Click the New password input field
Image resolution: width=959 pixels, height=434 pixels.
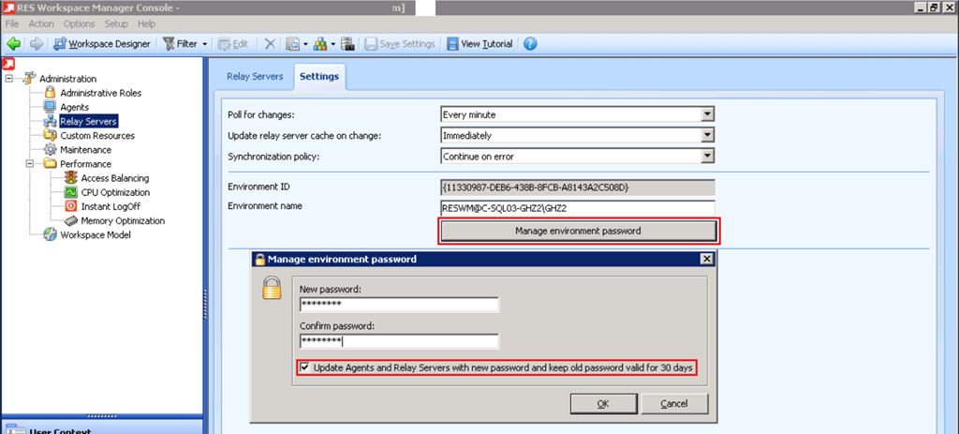[398, 305]
